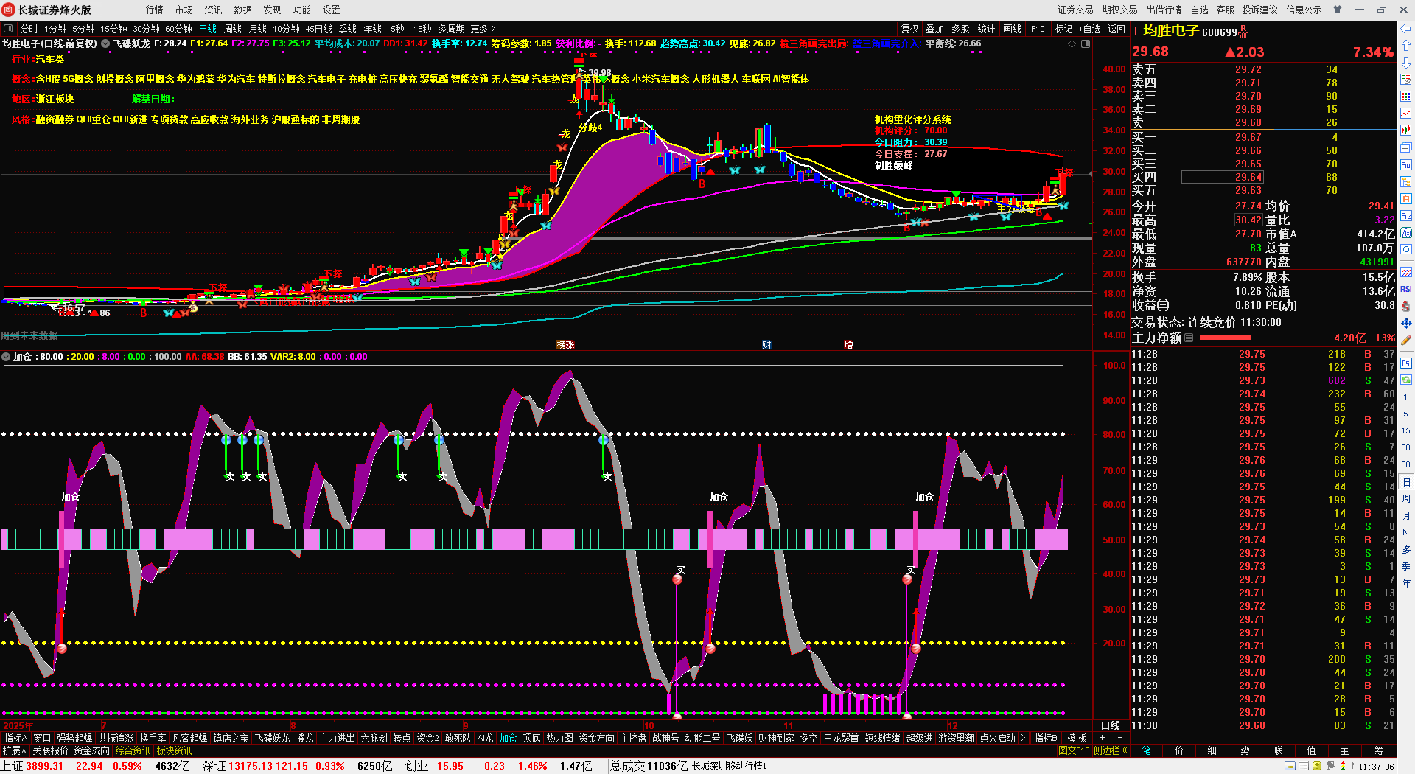Select the 飞碟妖龙 indicator tab
Screen dimensions: 1415x774
point(273,738)
